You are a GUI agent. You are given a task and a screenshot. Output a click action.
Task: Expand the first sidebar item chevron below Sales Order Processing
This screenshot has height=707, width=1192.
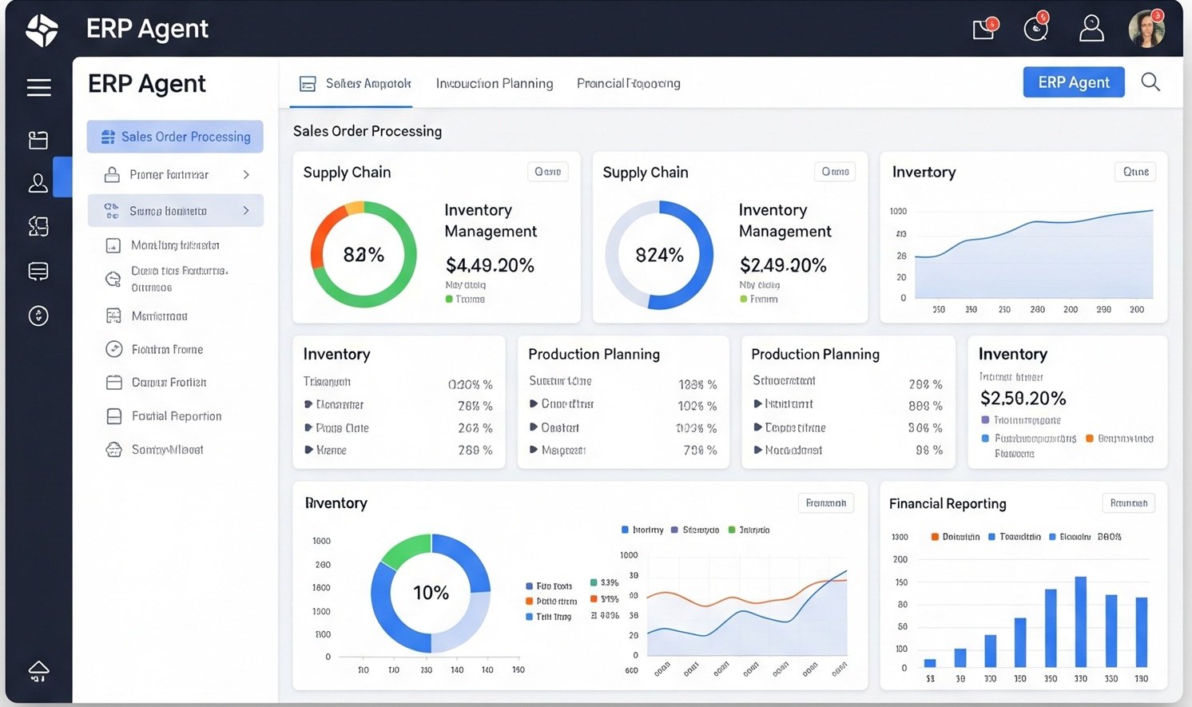[x=246, y=175]
